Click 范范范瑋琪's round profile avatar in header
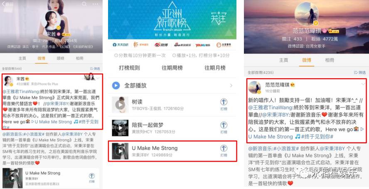Image resolution: width=369 pixels, height=189 pixels. pyautogui.click(x=306, y=14)
